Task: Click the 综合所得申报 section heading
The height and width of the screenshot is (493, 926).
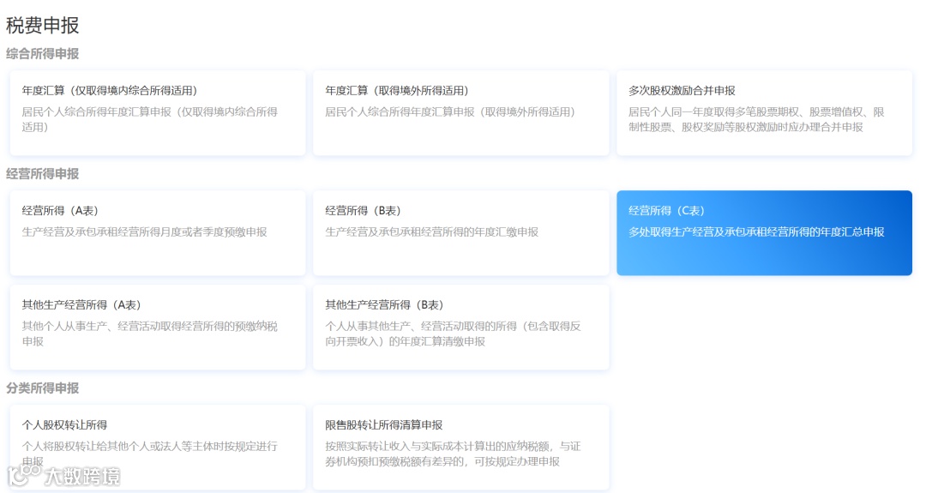Action: [43, 54]
